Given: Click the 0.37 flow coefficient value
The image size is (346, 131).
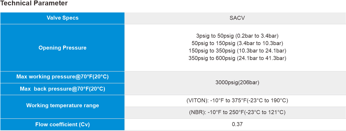Looking at the screenshot, I should point(237,124).
